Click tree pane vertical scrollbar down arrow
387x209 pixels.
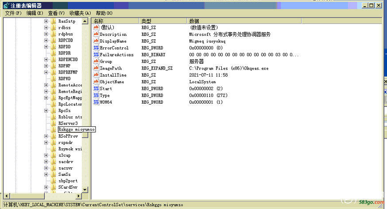point(85,190)
